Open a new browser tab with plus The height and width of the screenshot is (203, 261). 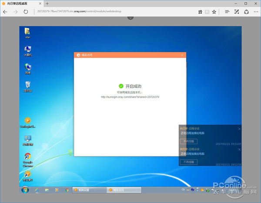[x=47, y=3]
